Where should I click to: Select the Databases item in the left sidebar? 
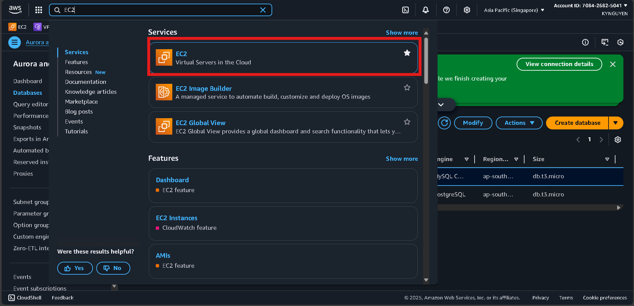point(27,93)
